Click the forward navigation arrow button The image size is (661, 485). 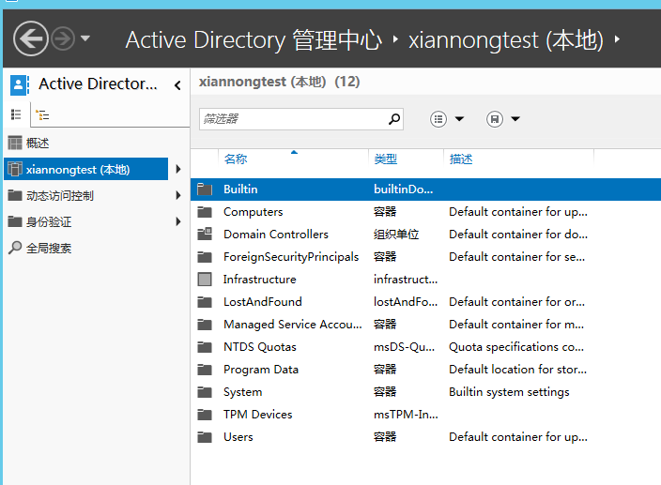pos(64,38)
